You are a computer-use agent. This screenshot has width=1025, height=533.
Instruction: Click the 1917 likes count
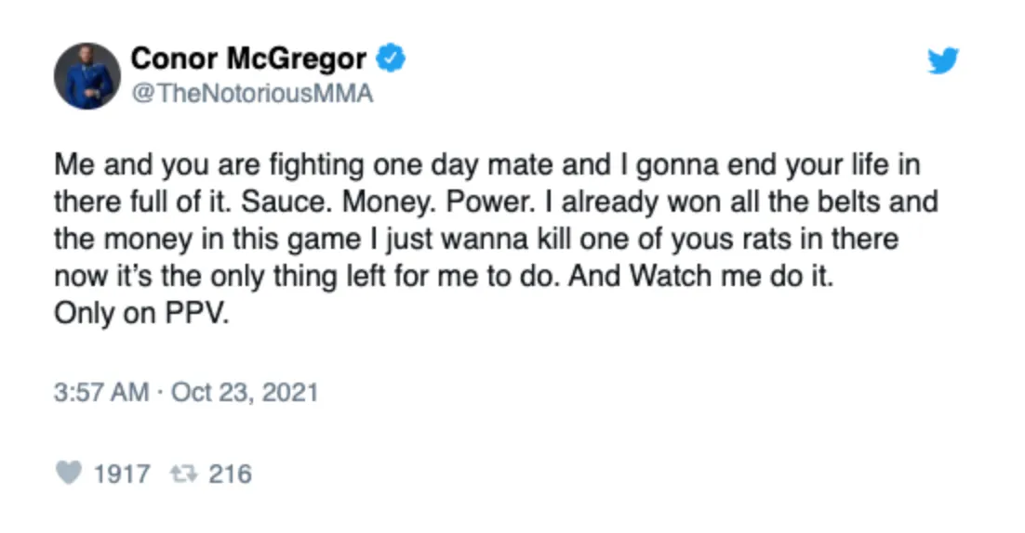tap(122, 474)
